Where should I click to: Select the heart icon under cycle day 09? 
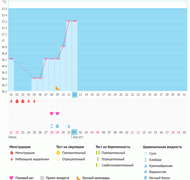(57, 113)
